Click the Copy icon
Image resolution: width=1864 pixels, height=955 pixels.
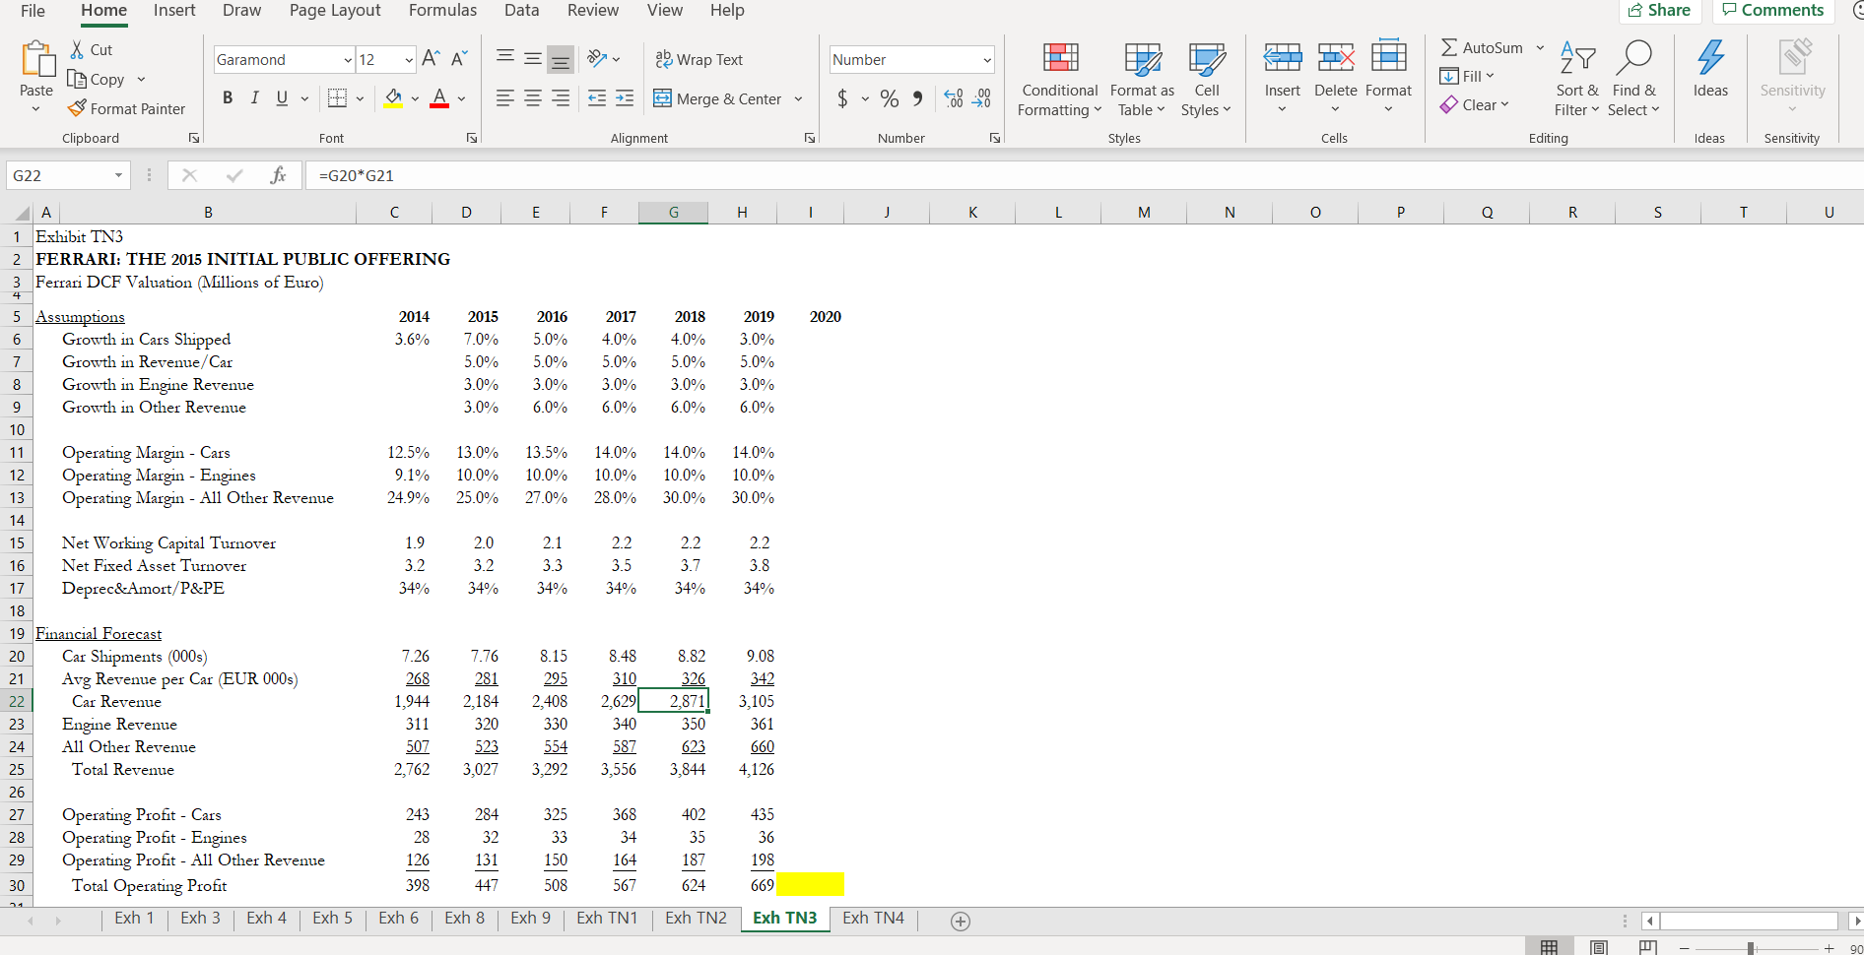(77, 79)
